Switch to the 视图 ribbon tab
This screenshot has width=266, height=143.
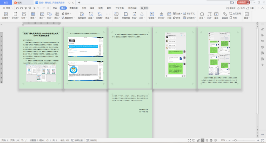[x=100, y=8]
